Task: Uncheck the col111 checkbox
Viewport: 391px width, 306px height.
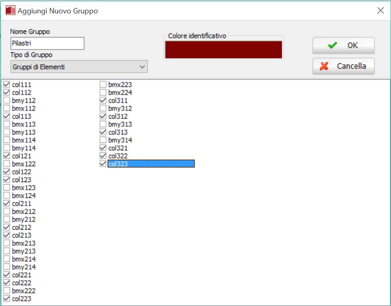Action: click(x=7, y=85)
